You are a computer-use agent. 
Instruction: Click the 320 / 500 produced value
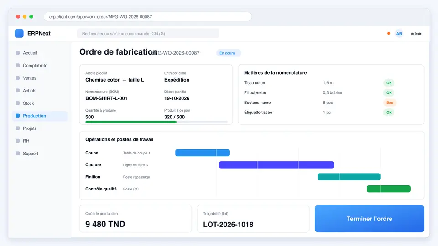[x=174, y=117]
